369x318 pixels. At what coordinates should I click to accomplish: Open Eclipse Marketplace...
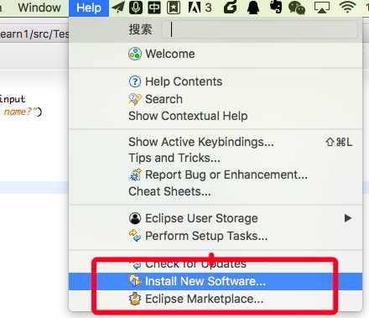pos(216,299)
